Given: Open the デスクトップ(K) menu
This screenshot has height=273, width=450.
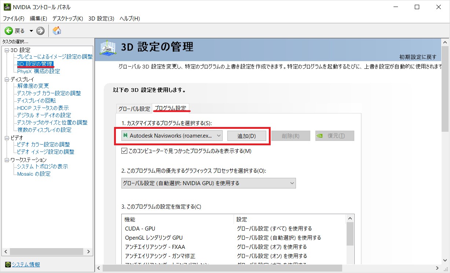Looking at the screenshot, I should [x=68, y=18].
